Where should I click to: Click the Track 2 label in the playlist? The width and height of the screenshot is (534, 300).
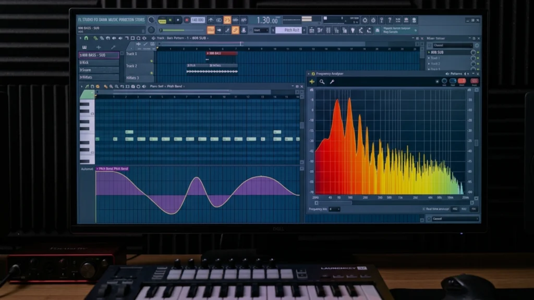(x=131, y=66)
